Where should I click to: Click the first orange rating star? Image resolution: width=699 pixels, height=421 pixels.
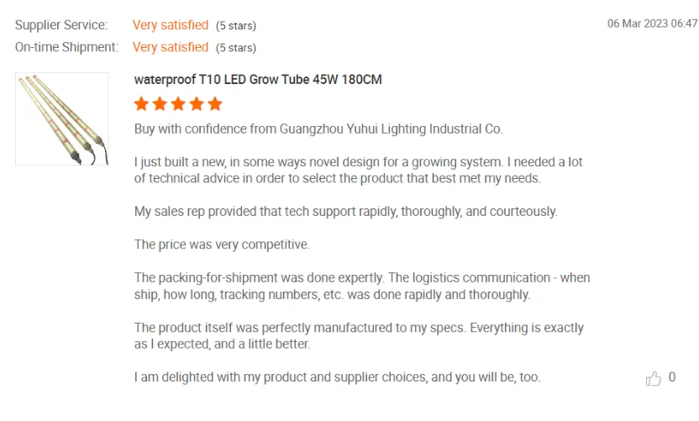coord(141,103)
